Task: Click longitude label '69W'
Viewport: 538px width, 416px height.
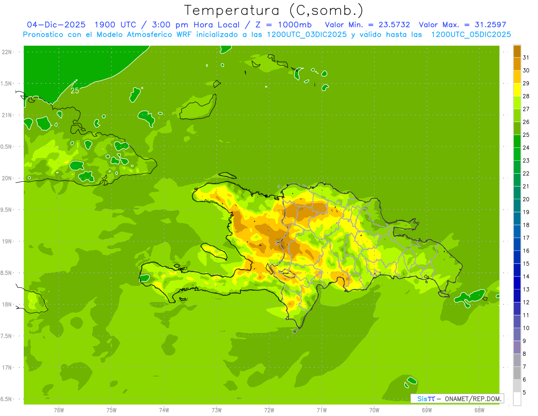Action: tap(427, 410)
